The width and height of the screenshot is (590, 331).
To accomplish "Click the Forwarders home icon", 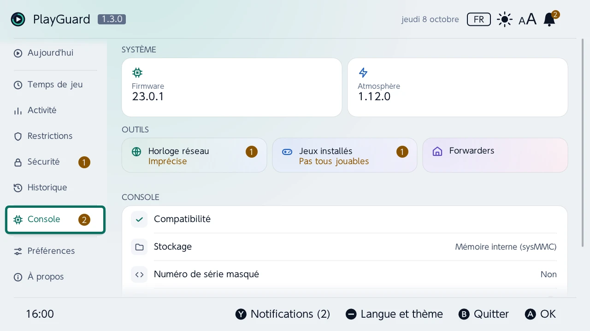I will pos(437,152).
